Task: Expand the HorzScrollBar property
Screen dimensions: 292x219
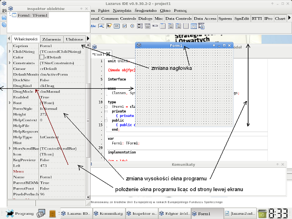Action: tap(10, 149)
